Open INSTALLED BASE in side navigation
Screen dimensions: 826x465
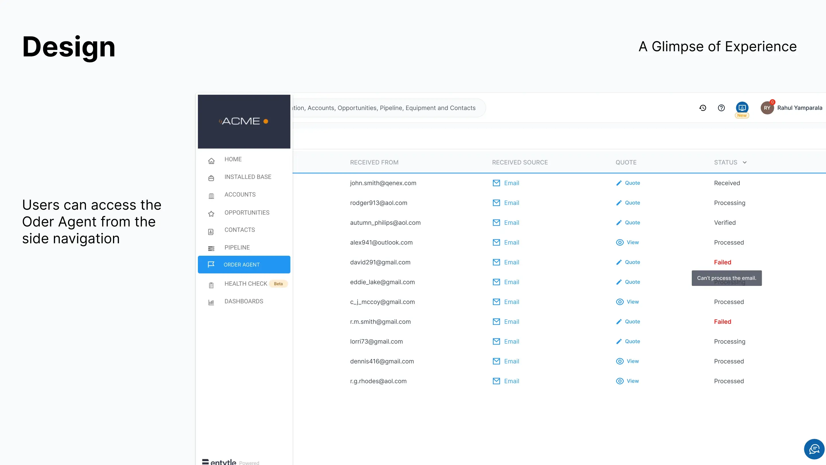point(248,177)
